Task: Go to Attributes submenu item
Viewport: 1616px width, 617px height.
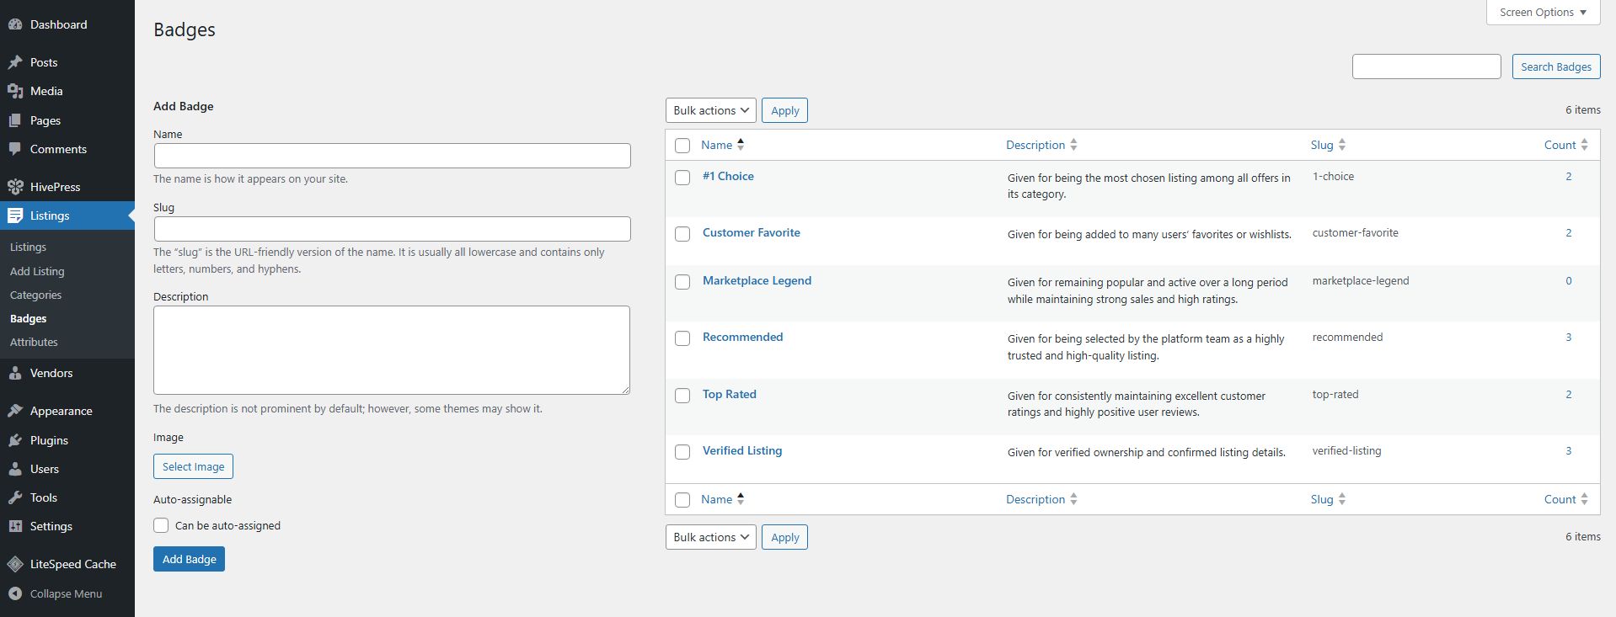Action: pos(34,342)
